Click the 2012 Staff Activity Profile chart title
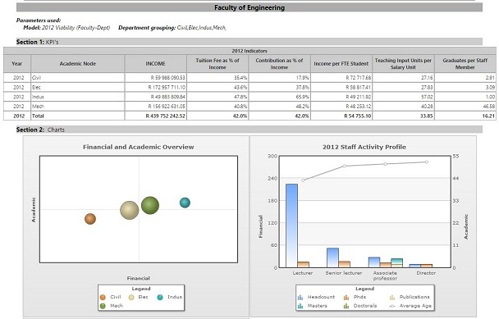Screen dimensions: 499x319 tap(364, 147)
